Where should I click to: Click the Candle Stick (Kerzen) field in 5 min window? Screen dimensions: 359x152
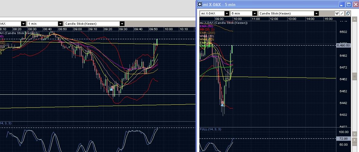pyautogui.click(x=286, y=14)
